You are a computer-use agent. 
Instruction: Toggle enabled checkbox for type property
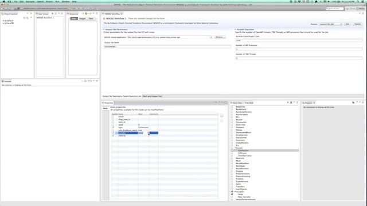114,128
